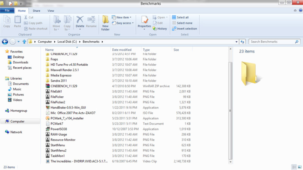Switch to the Home ribbon tab

(x=22, y=11)
